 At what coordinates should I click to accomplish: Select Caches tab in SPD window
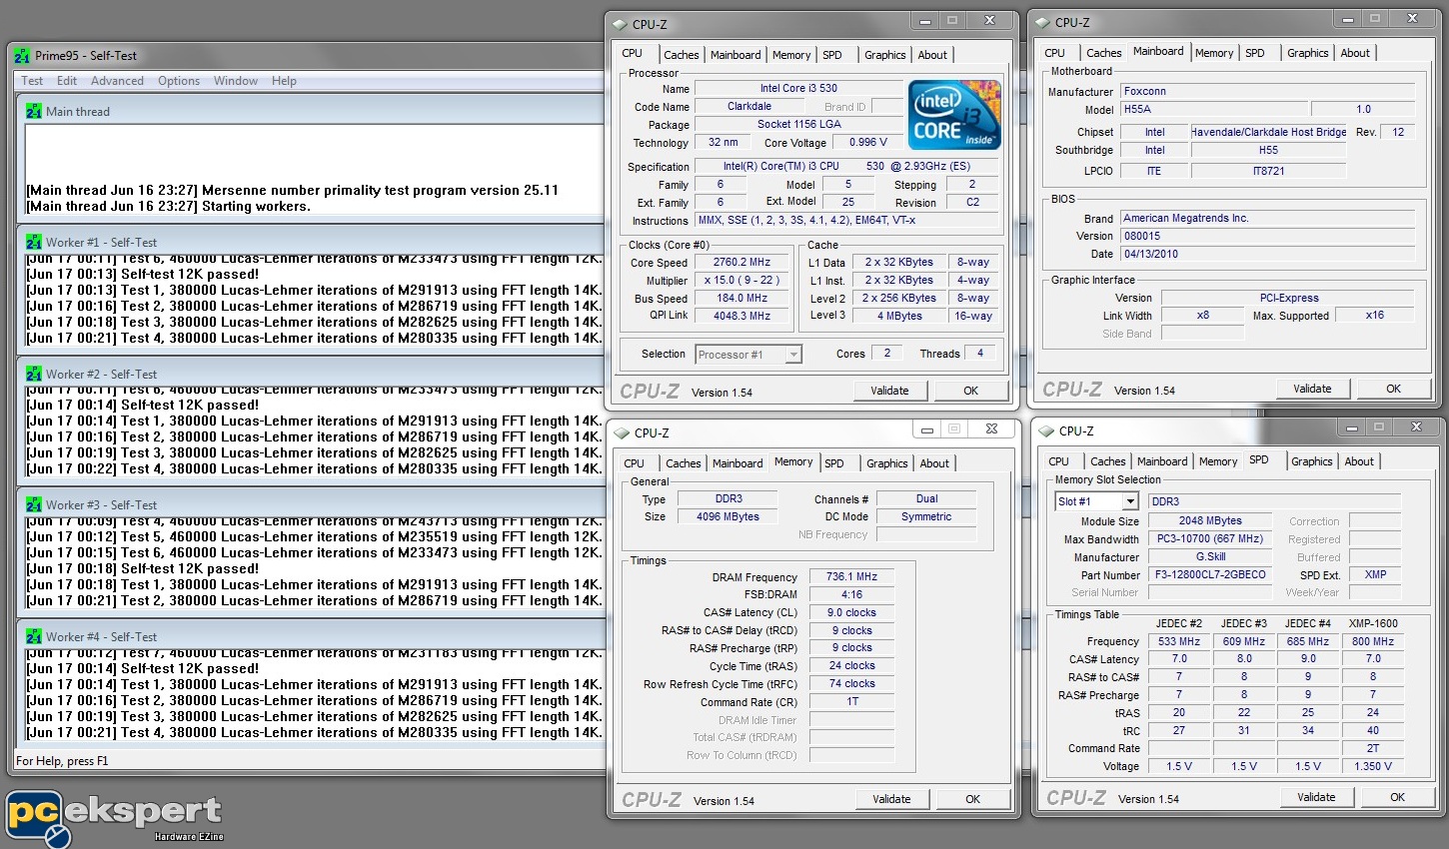(1108, 461)
